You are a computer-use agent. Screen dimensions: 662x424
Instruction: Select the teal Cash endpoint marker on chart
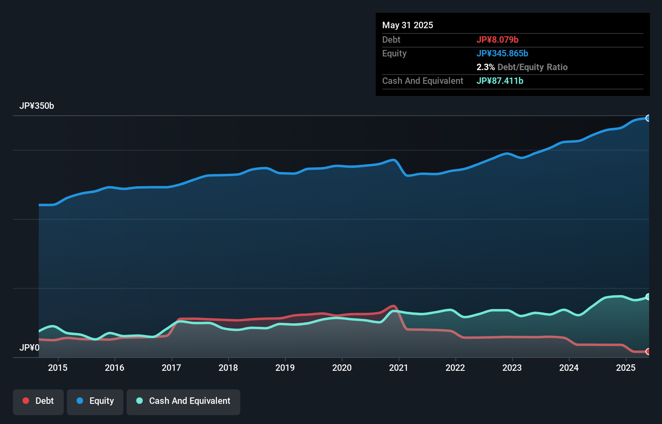(x=648, y=297)
